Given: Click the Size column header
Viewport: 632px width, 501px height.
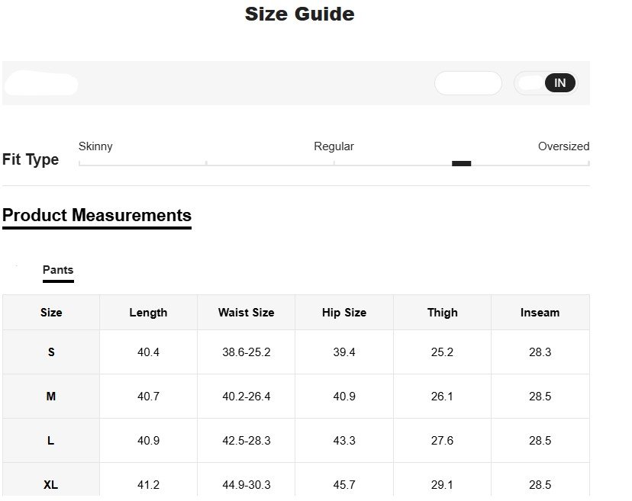Looking at the screenshot, I should (x=51, y=313).
